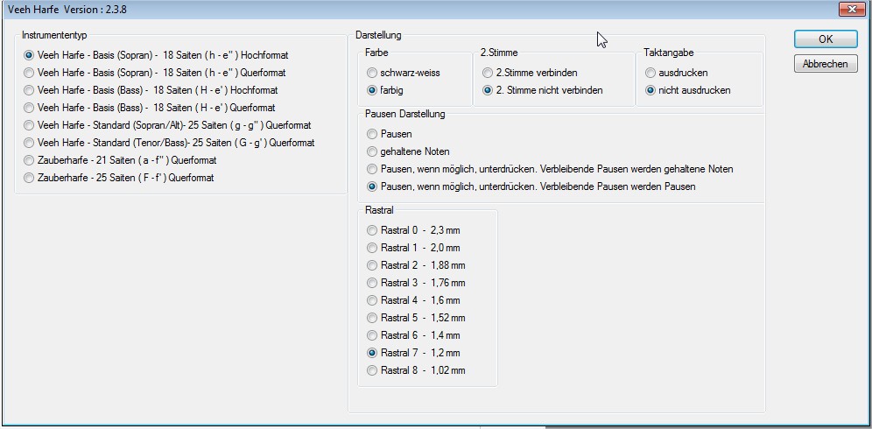This screenshot has height=429, width=872.
Task: Select Zauberharfe 25 Saiten Querformat
Action: [x=30, y=178]
